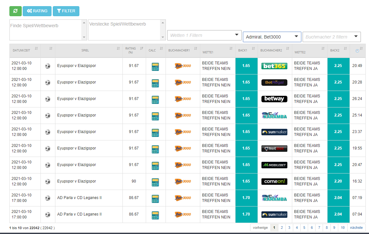
Task: Open calculator in the BetRegal row
Action: pyautogui.click(x=155, y=83)
